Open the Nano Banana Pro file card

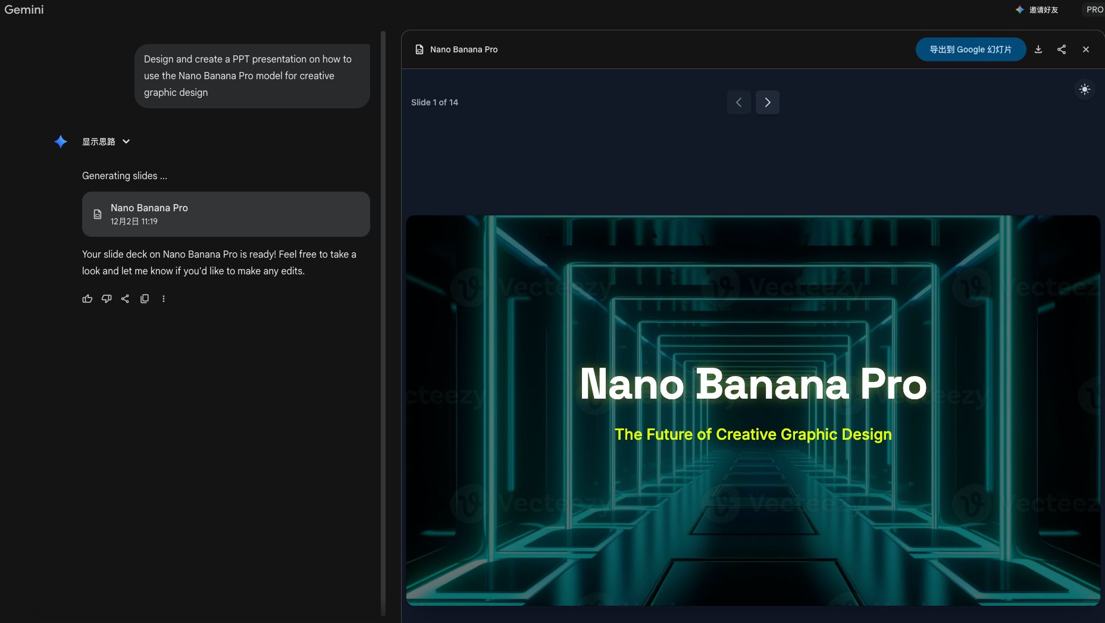[x=226, y=214]
